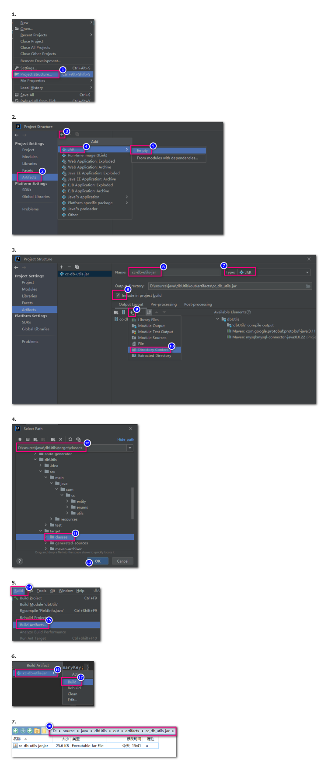Click the copy artifact icon beside minus
The image size is (328, 769).
tap(77, 266)
